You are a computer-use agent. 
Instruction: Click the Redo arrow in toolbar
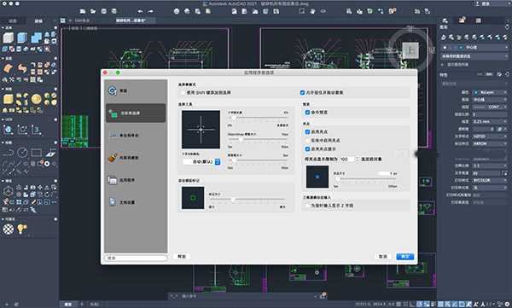tap(150, 11)
